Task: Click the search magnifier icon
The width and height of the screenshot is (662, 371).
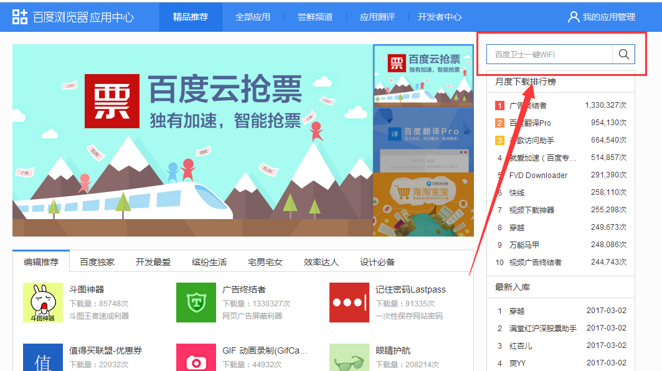Action: [623, 54]
